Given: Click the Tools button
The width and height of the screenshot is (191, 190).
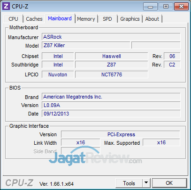Looking at the screenshot, I should [x=129, y=183].
